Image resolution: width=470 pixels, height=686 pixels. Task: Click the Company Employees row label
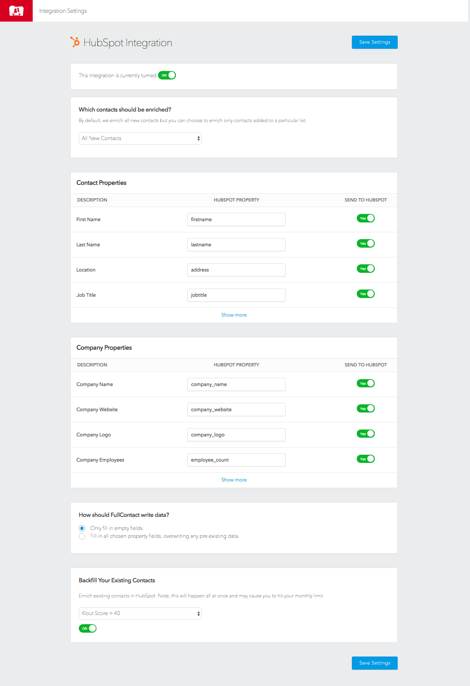101,460
